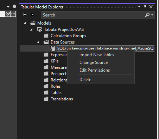Collapse the TabularProjectforAAS node arrow
Viewport: 159px width, 139px height.
pos(31,29)
